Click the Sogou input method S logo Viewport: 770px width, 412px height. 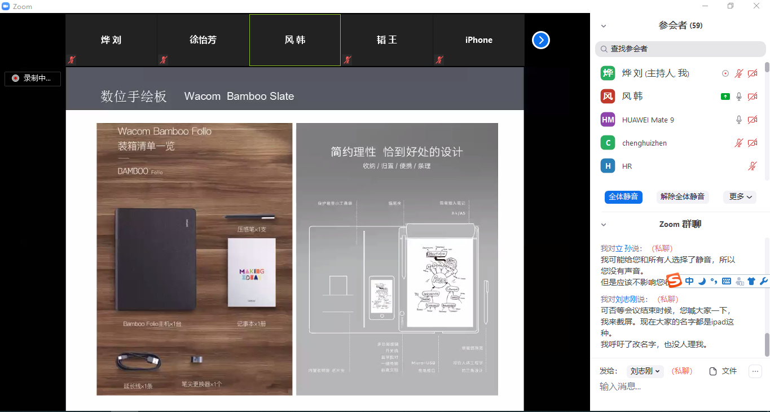(x=675, y=280)
